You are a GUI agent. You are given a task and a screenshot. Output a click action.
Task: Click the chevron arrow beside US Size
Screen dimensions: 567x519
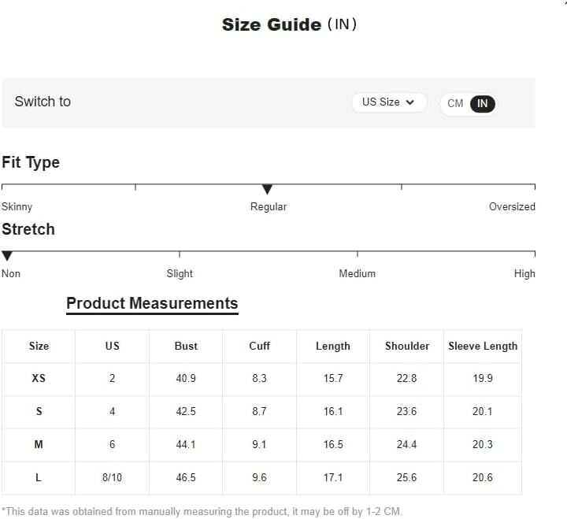(410, 102)
